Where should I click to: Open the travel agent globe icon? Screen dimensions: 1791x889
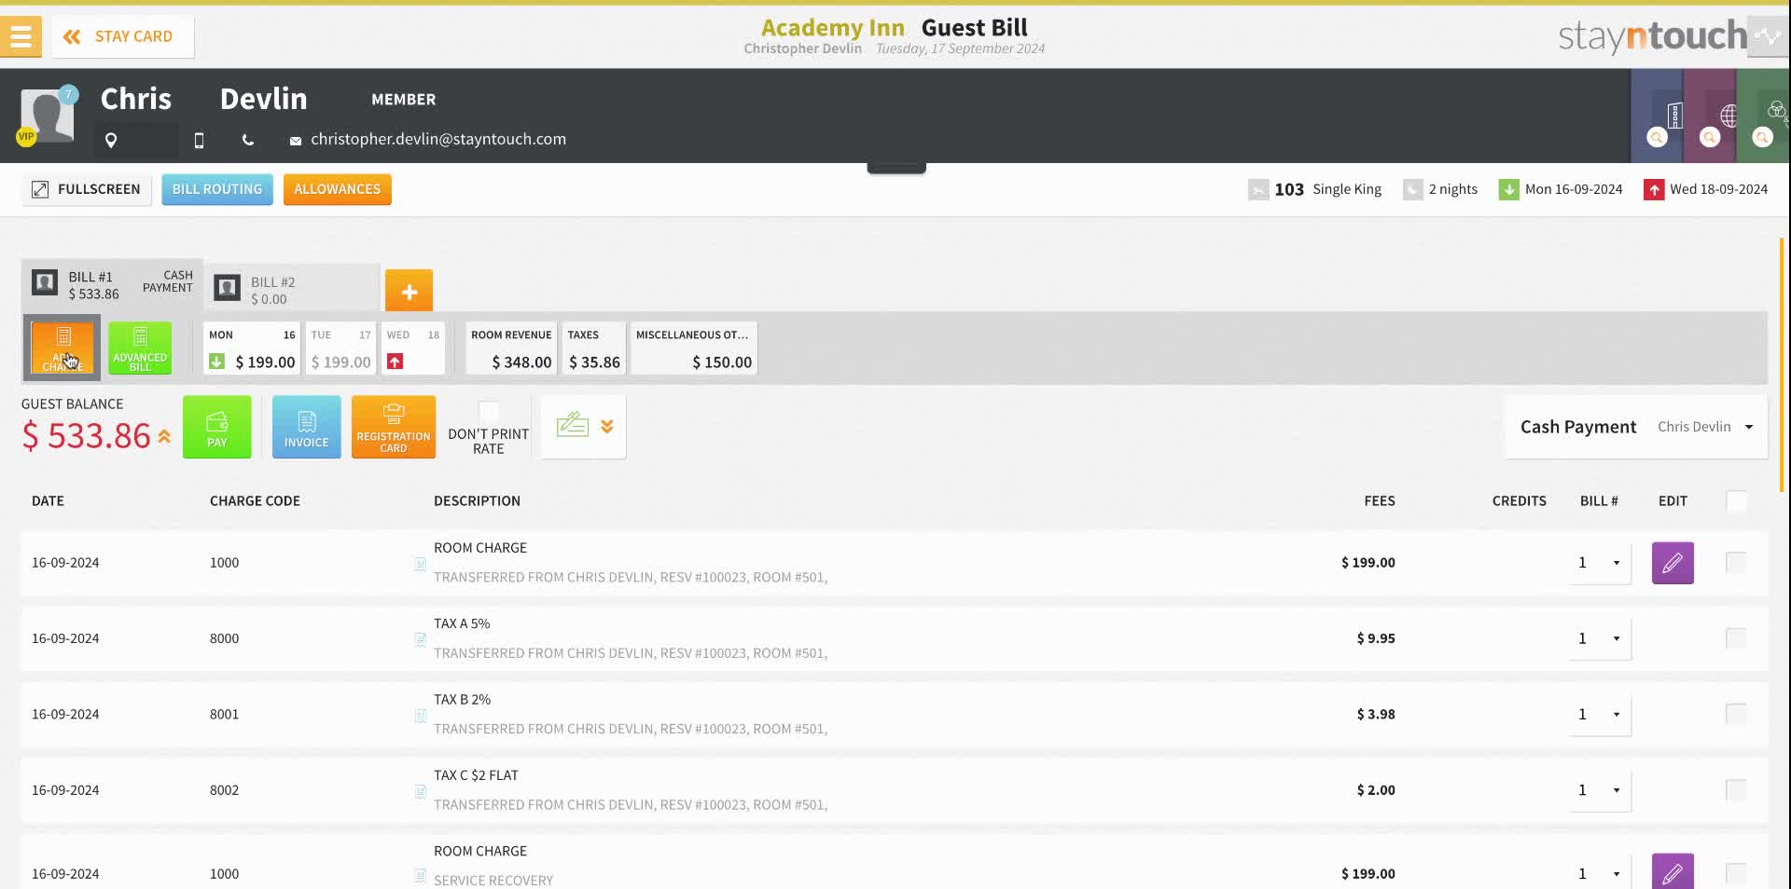coord(1728,116)
